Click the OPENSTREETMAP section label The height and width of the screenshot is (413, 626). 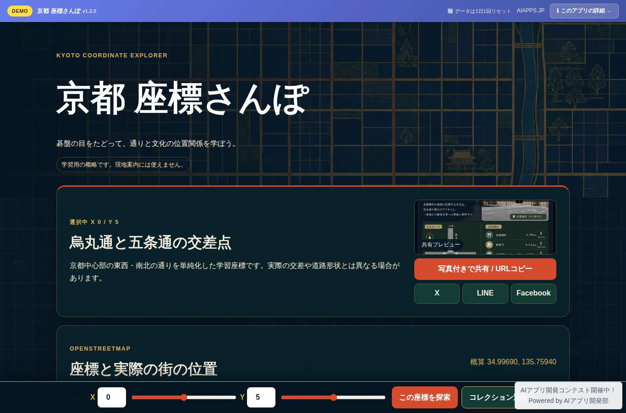point(100,349)
